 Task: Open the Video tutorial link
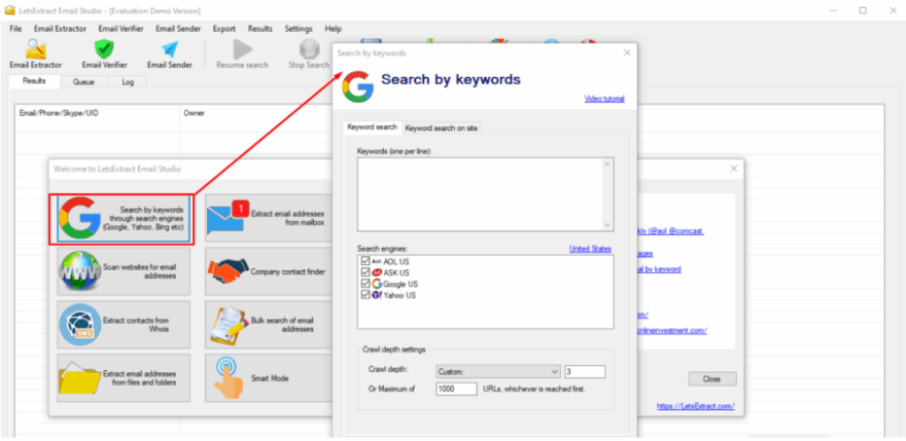(x=604, y=98)
